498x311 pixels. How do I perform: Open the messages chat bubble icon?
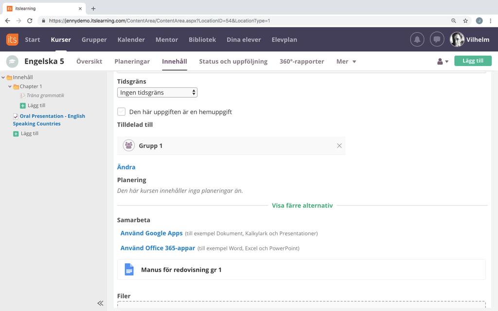437,40
